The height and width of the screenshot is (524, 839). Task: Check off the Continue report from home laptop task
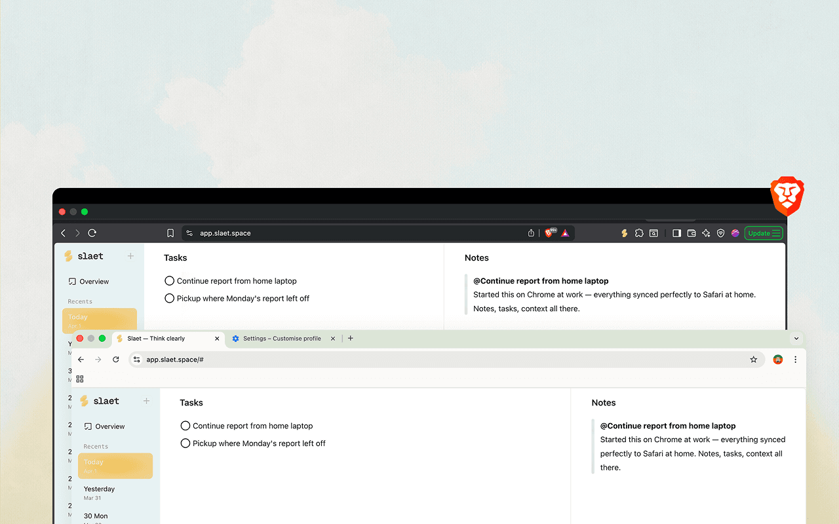coord(169,280)
